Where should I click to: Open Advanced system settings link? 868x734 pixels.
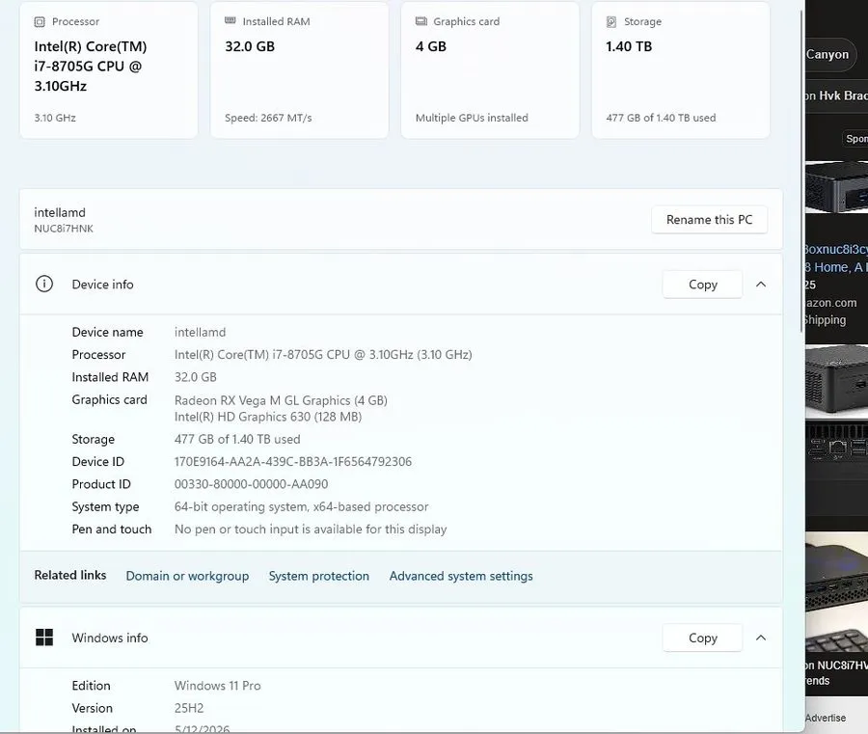pos(461,576)
